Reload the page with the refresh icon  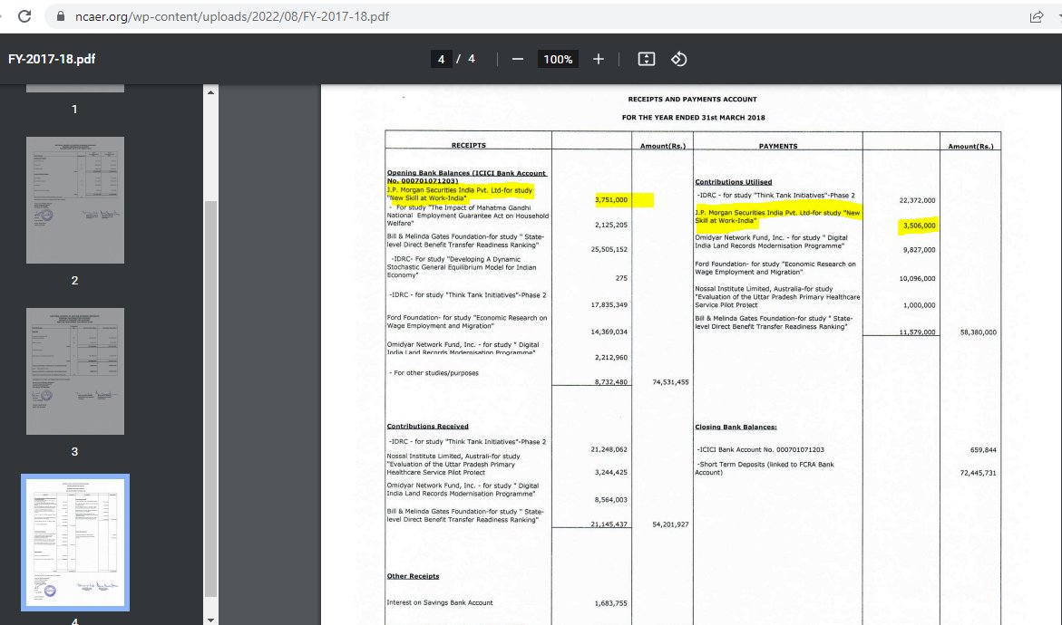24,16
